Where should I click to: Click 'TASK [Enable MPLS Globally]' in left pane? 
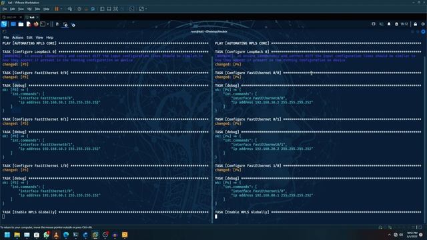[x=29, y=212]
